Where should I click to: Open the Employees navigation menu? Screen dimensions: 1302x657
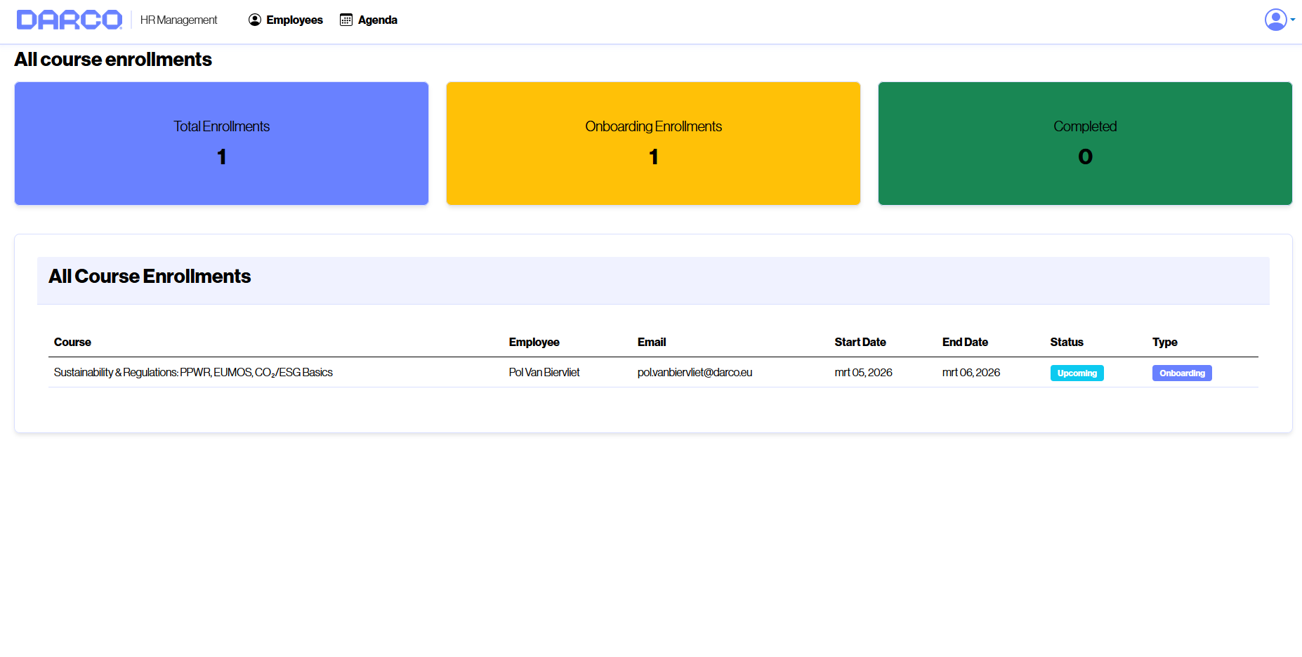coord(293,20)
